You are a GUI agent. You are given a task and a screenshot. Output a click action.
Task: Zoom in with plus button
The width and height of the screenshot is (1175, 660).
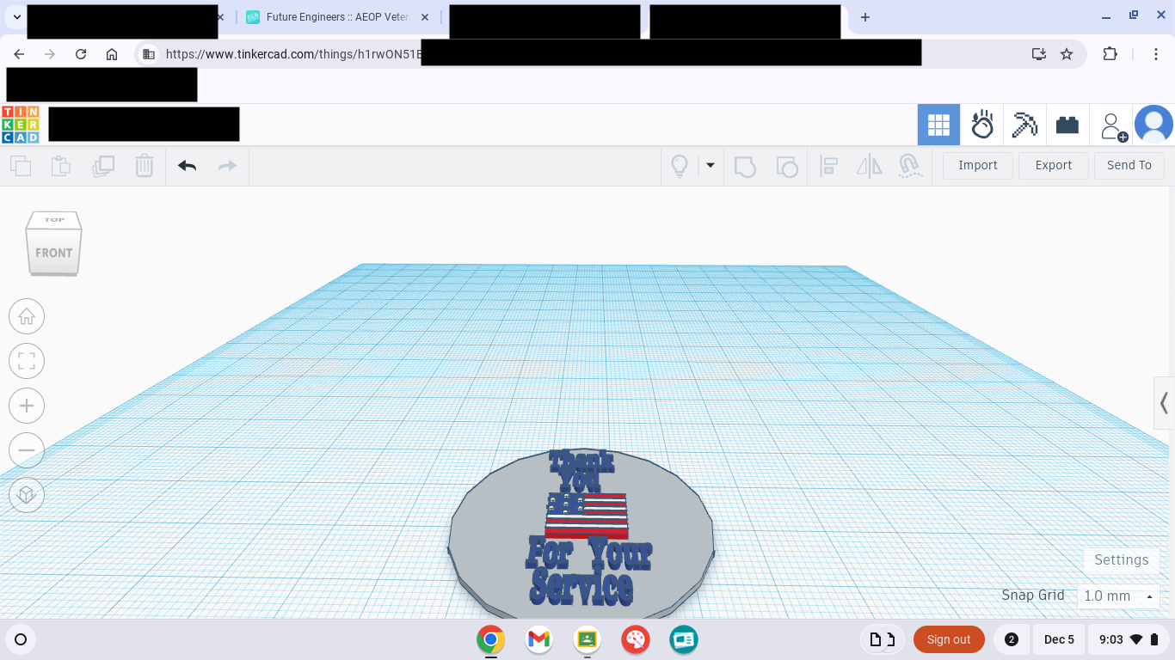(x=27, y=406)
